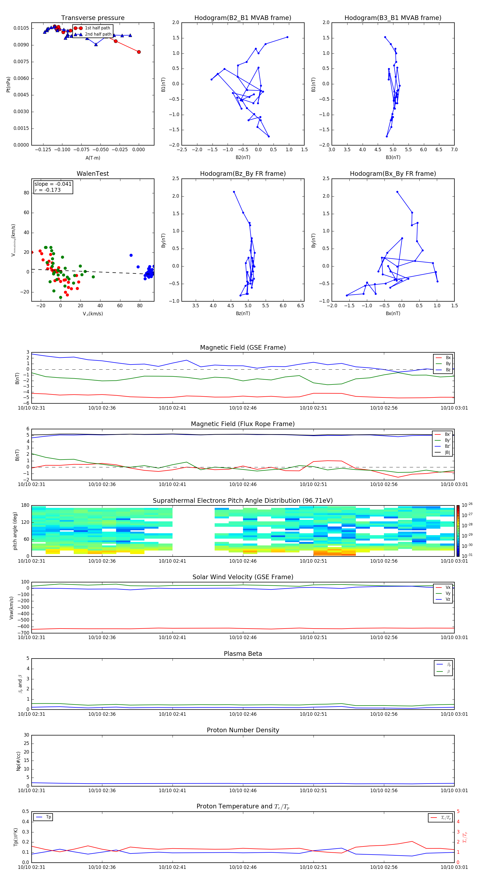This screenshot has height=891, width=486.
Task: Click the "Tp(10^6K)" axis label
Action: click(16, 837)
